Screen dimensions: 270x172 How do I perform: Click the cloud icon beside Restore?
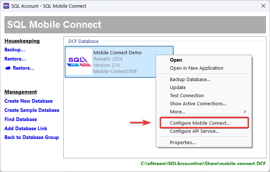click(x=8, y=68)
